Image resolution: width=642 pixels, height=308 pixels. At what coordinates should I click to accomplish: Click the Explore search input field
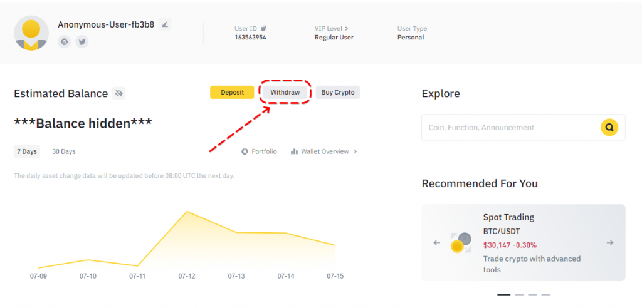(x=508, y=128)
